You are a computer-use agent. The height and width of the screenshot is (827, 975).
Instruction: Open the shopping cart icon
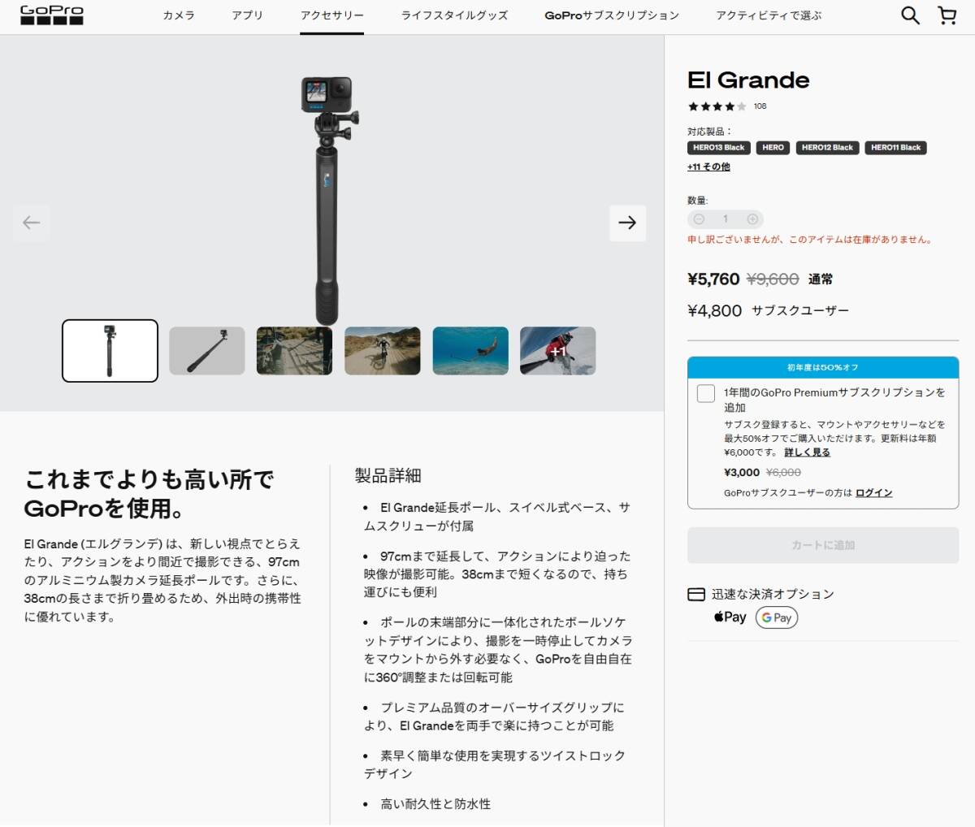(947, 15)
